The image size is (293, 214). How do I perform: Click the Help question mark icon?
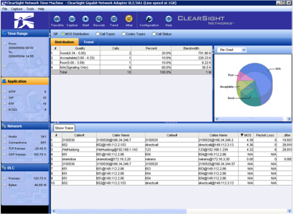169,19
